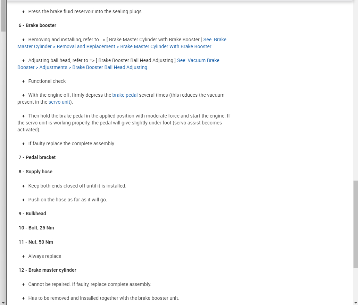Viewport: 358px width, 305px height.
Task: Click the "Push on the hose" bullet text
Action: pos(67,200)
